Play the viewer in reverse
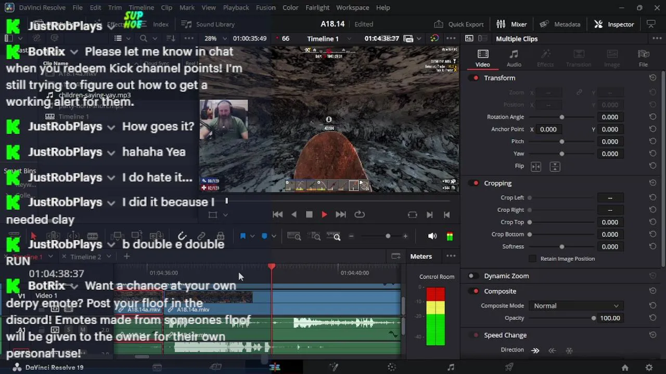Image resolution: width=666 pixels, height=374 pixels. [x=294, y=215]
